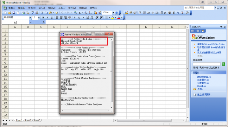Click the green search Go arrow button
Image resolution: width=228 pixels, height=127 pixels.
pos(223,64)
